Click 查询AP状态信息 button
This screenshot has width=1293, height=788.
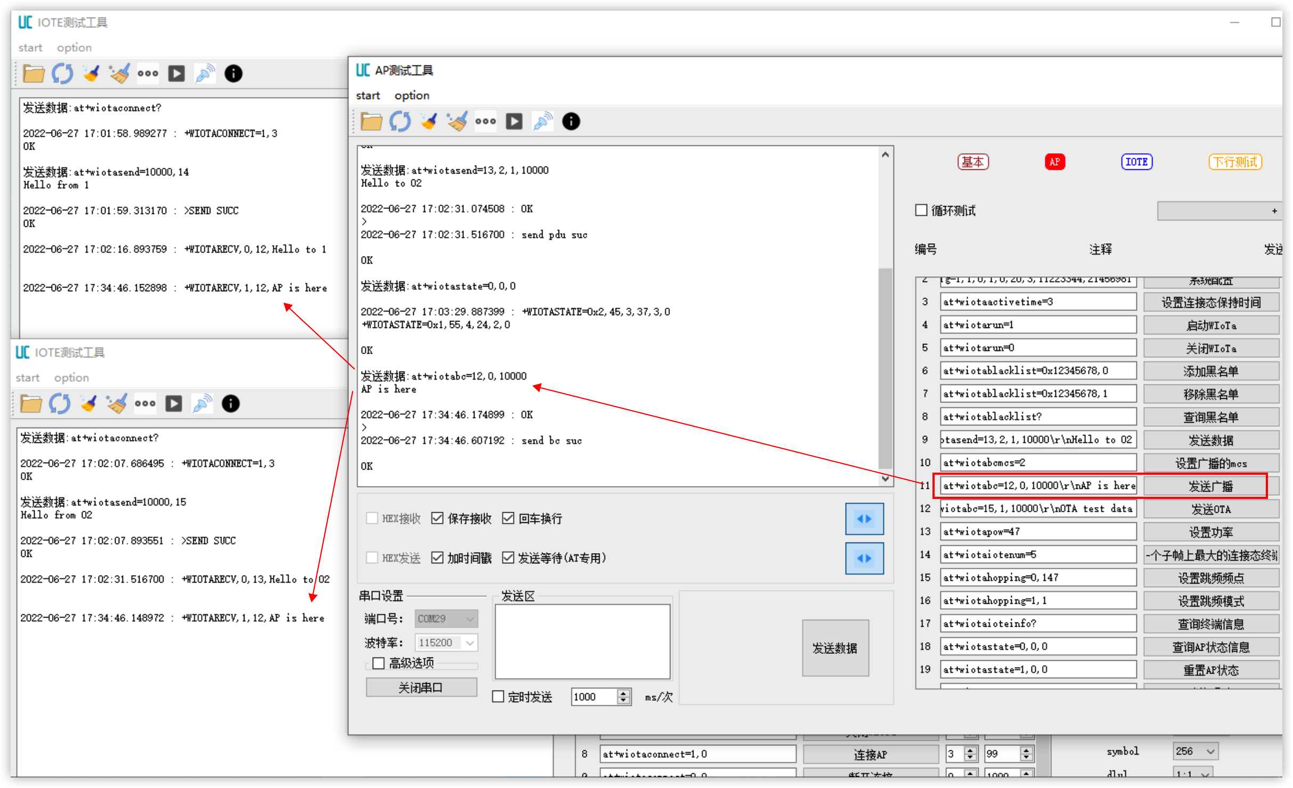point(1211,647)
